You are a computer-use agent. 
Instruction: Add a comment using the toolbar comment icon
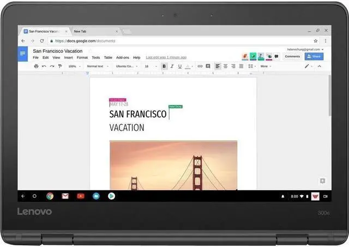[x=208, y=66]
